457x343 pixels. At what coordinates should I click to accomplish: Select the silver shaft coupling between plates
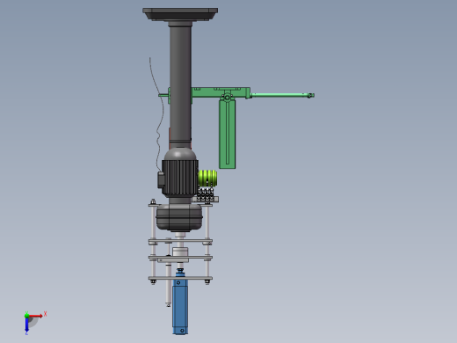[180, 252]
